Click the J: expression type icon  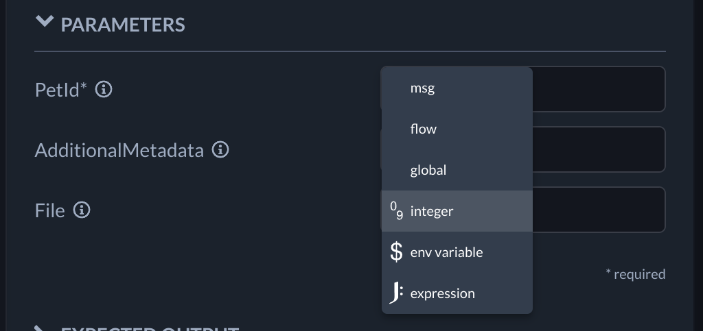[x=396, y=293]
